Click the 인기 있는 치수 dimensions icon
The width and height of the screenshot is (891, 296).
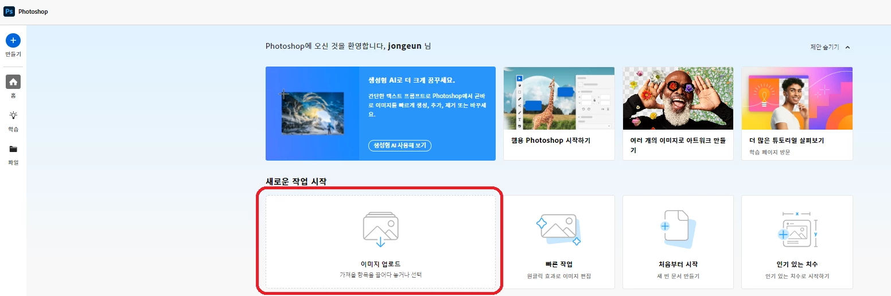(797, 229)
